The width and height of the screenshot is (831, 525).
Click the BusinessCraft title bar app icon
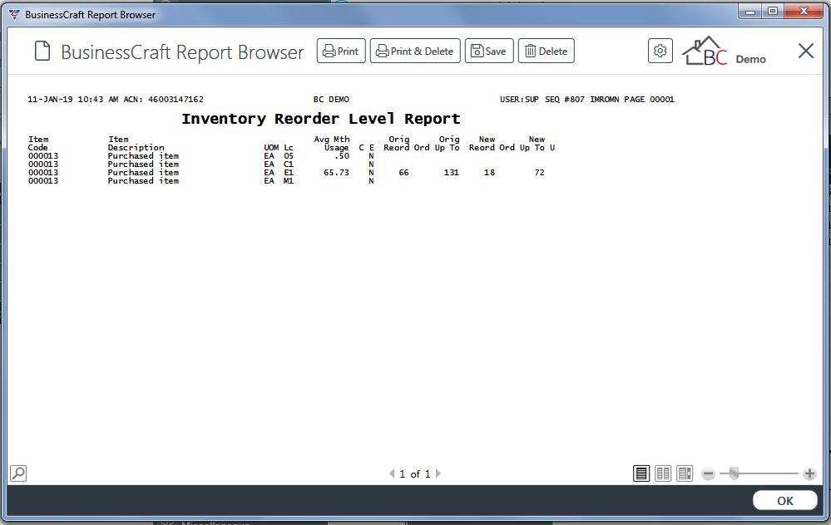(14, 14)
